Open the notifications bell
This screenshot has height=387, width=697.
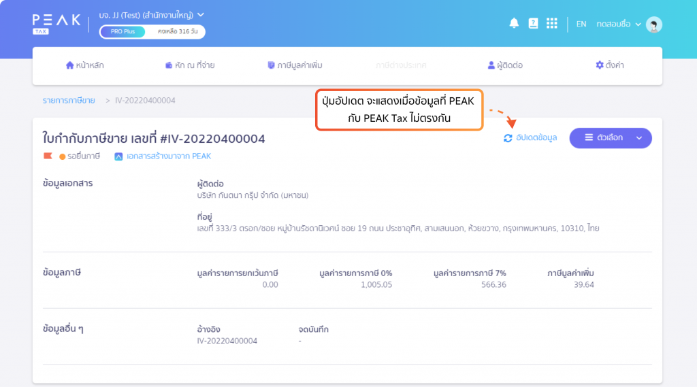pyautogui.click(x=514, y=23)
